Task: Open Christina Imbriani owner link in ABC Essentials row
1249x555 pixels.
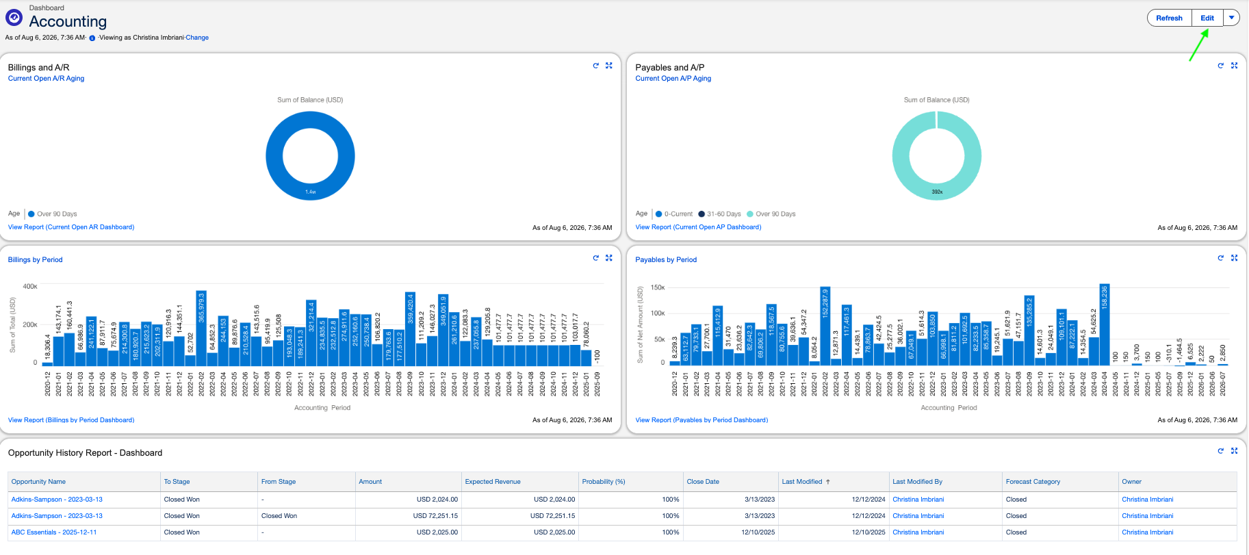Action: point(1147,532)
